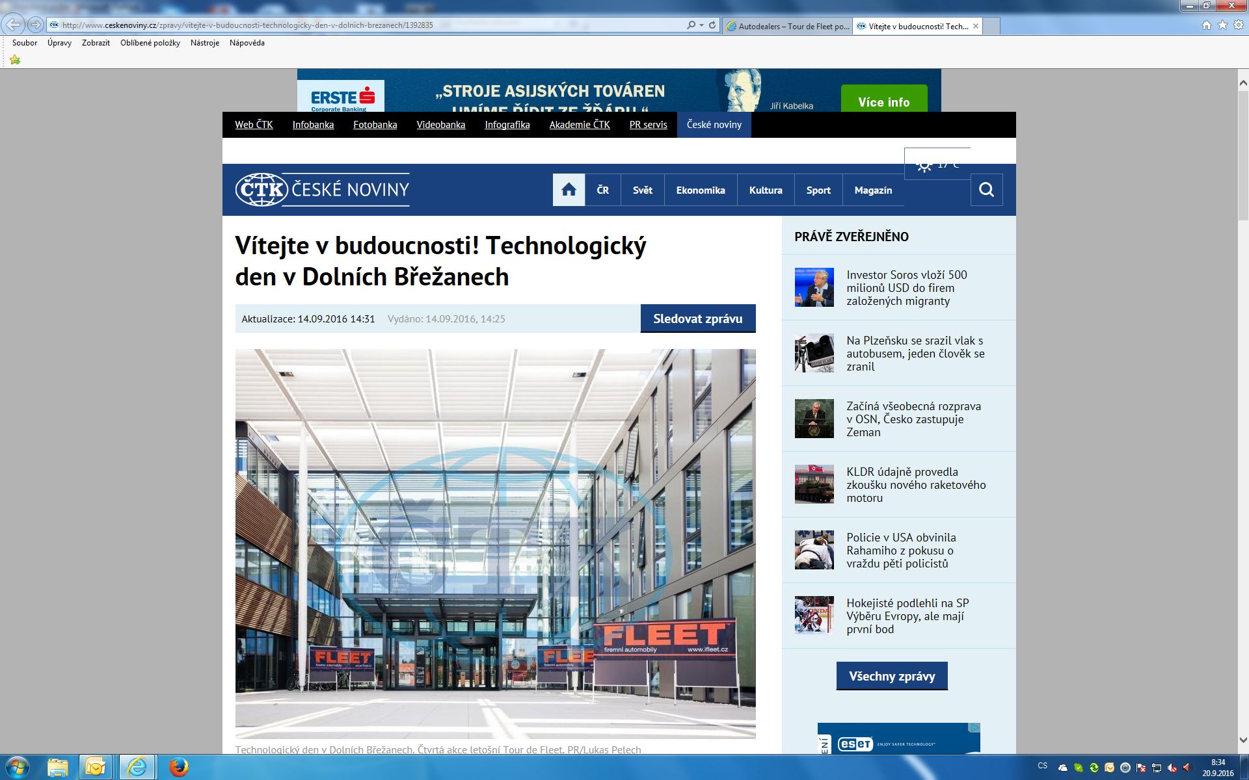Click the ERSTE Corporate Banking logo
Image resolution: width=1249 pixels, height=780 pixels.
pyautogui.click(x=341, y=97)
